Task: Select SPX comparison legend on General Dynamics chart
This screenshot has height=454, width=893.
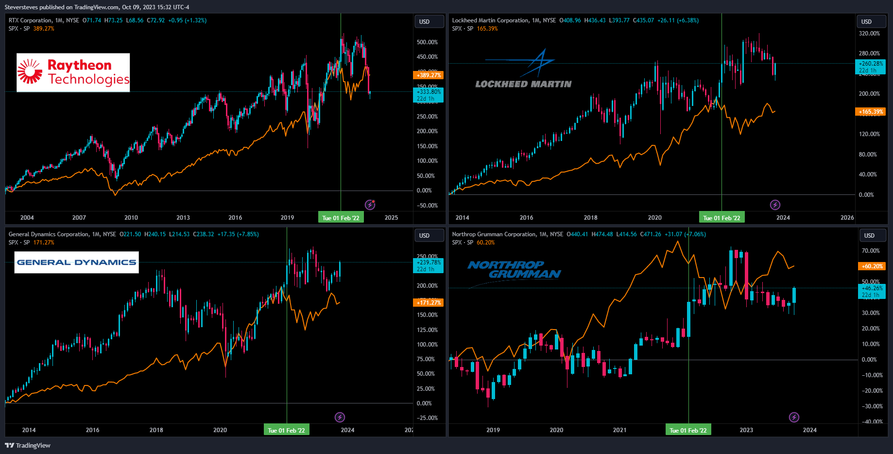Action: click(31, 243)
